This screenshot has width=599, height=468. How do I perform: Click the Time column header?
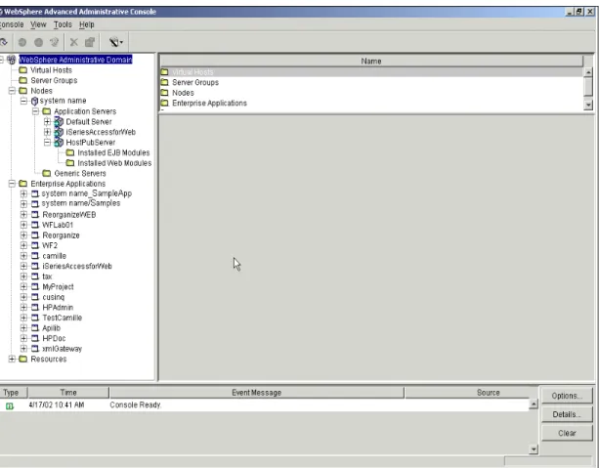[68, 393]
